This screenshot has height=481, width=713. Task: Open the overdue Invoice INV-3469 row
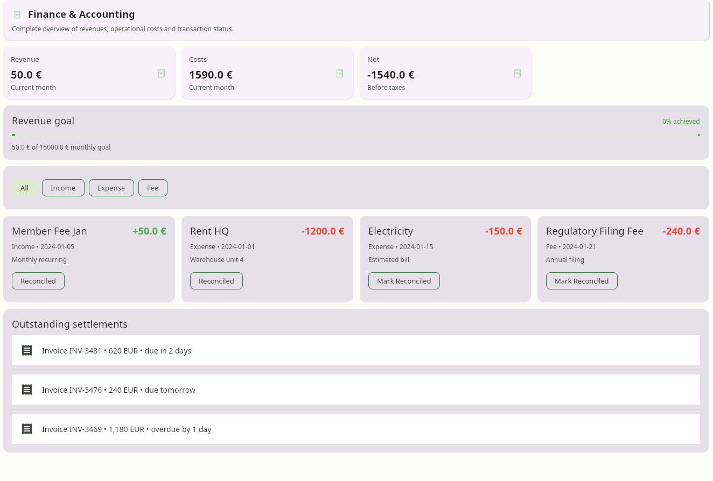[355, 429]
